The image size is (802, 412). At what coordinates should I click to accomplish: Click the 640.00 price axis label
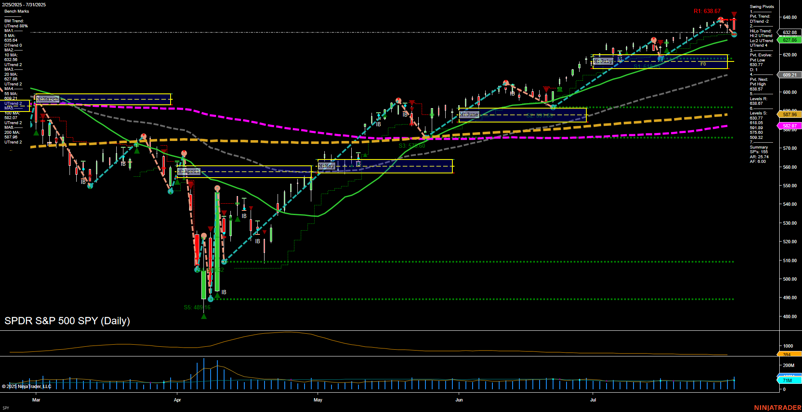pyautogui.click(x=790, y=17)
